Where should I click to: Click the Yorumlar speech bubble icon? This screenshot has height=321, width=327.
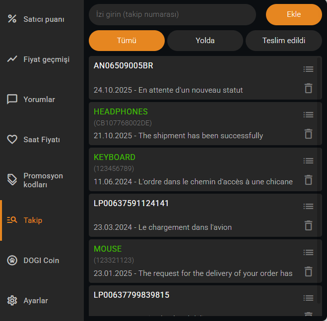(12, 99)
